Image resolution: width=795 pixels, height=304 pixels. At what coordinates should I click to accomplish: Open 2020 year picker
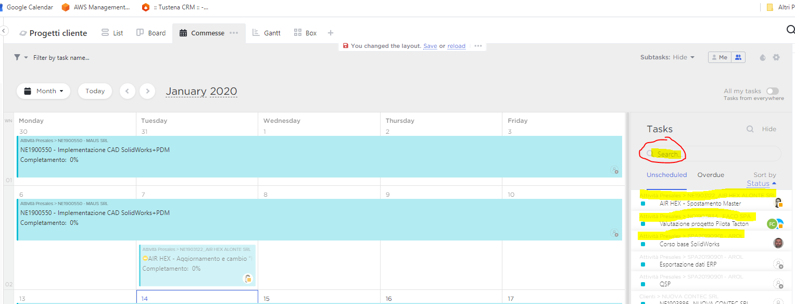pos(224,91)
